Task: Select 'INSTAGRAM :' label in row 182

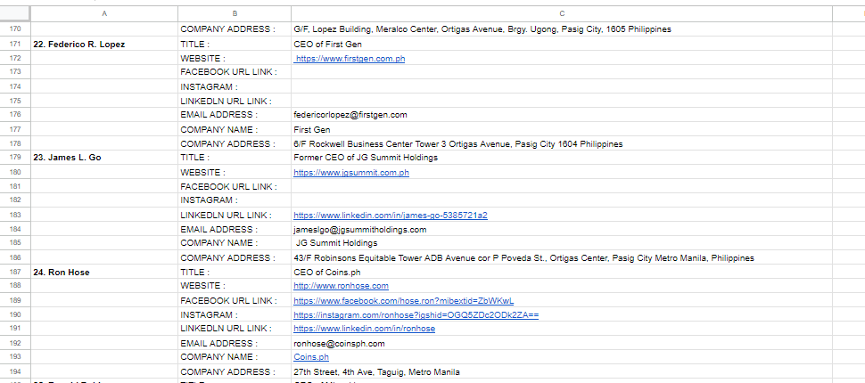Action: pos(235,200)
